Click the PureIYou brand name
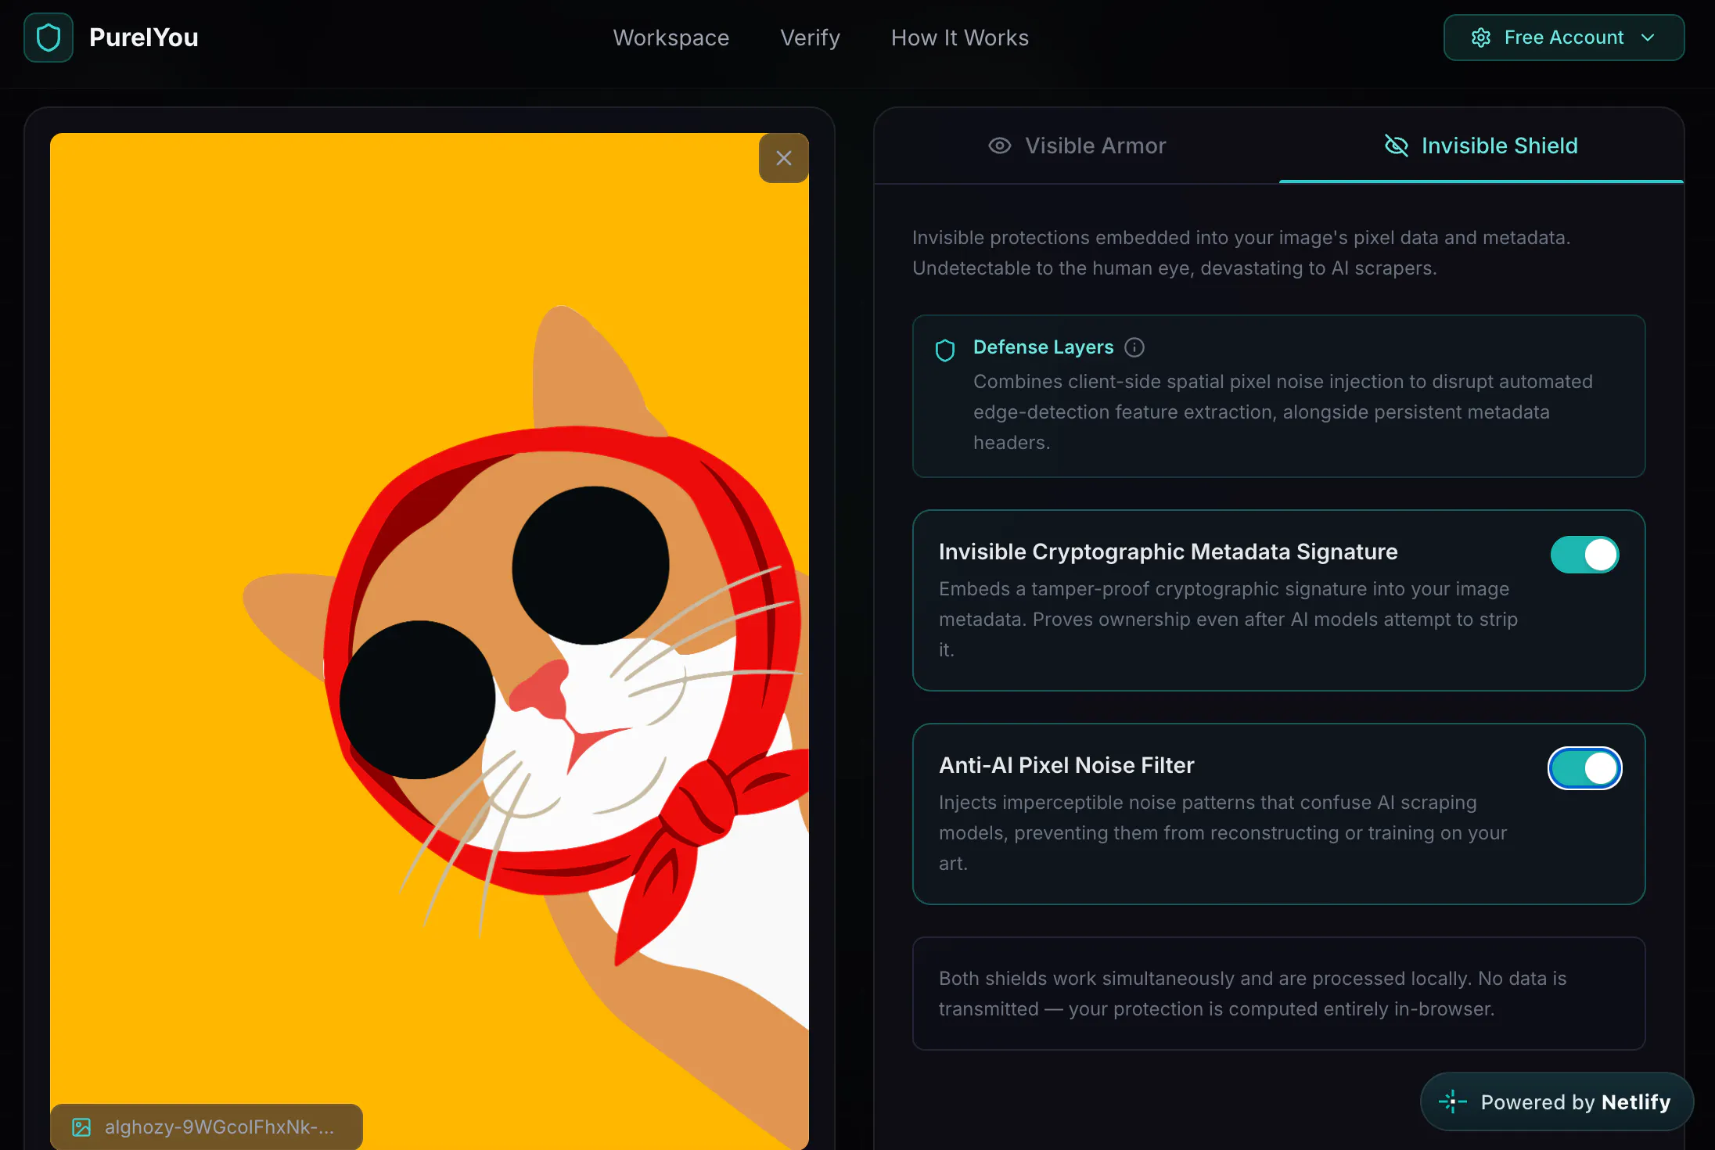 (x=144, y=38)
